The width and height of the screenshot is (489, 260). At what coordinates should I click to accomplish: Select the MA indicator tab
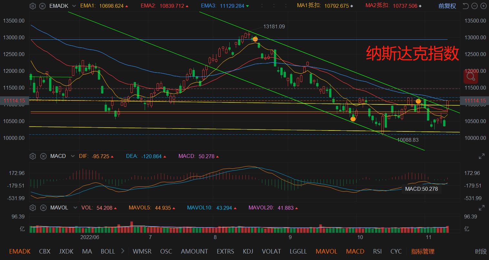[87, 251]
